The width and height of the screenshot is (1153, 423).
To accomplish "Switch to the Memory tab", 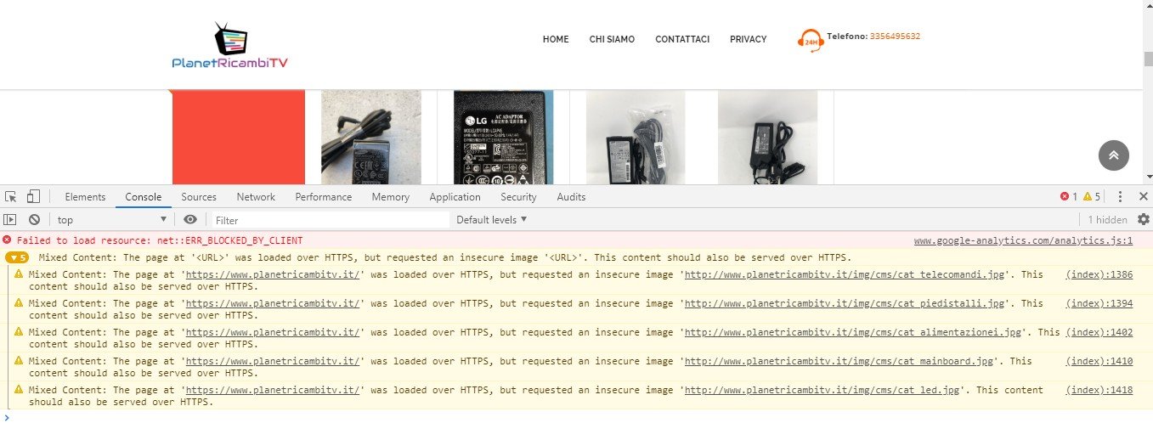I will [x=390, y=197].
